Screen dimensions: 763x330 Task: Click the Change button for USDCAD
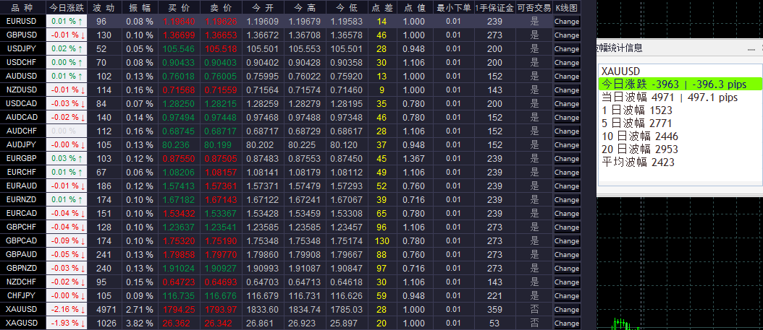coord(566,104)
